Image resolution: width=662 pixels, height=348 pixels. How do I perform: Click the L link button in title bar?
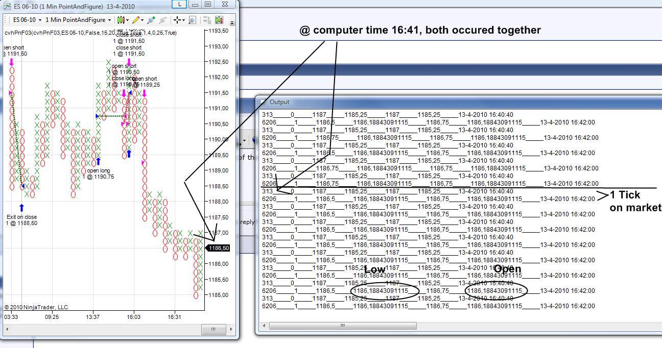[x=179, y=4]
